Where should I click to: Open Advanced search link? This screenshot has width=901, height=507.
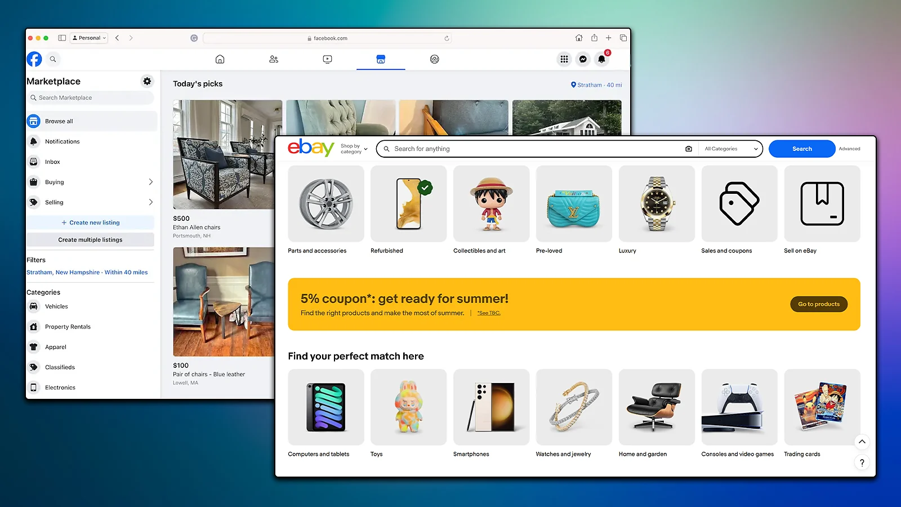849,149
